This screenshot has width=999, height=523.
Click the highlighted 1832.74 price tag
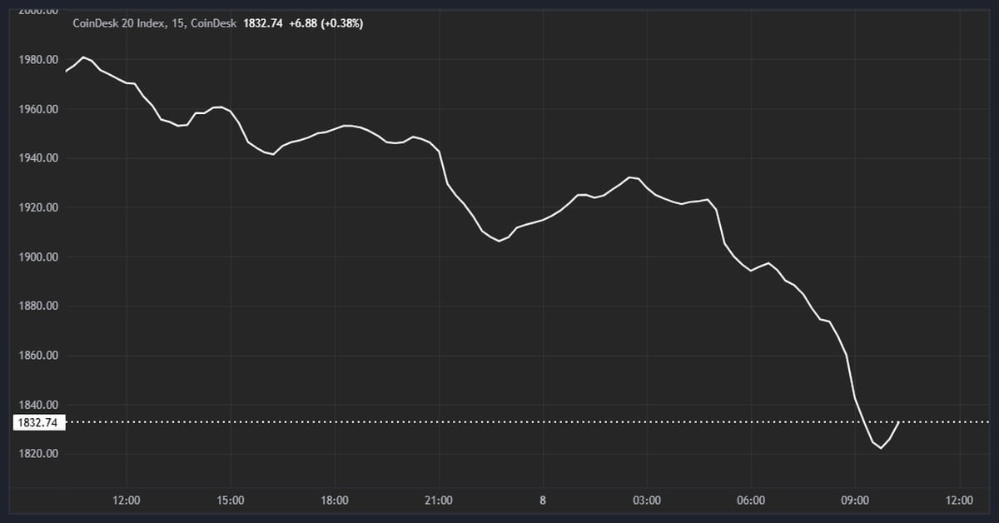(x=38, y=422)
